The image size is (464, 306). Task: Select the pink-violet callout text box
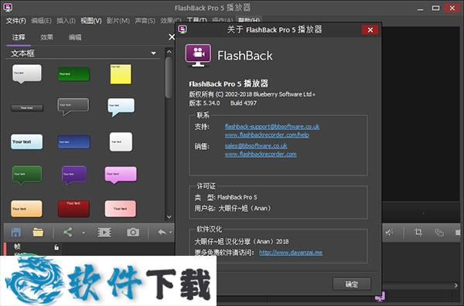point(121,175)
